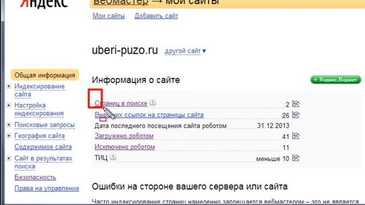
Task: Click Добавить сайт link
Action: click(x=156, y=16)
